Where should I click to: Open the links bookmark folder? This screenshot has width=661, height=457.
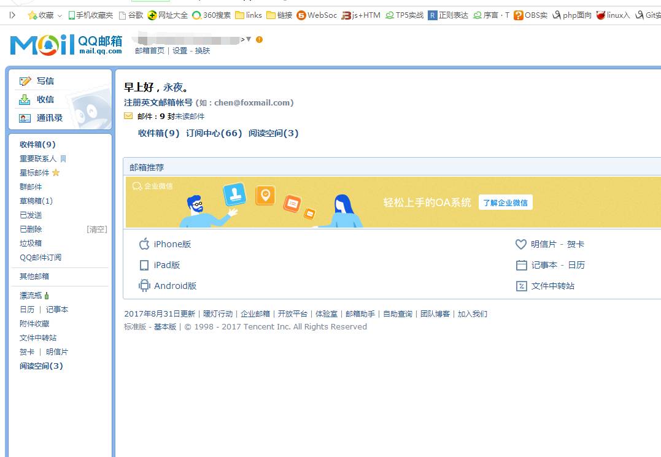[x=249, y=15]
